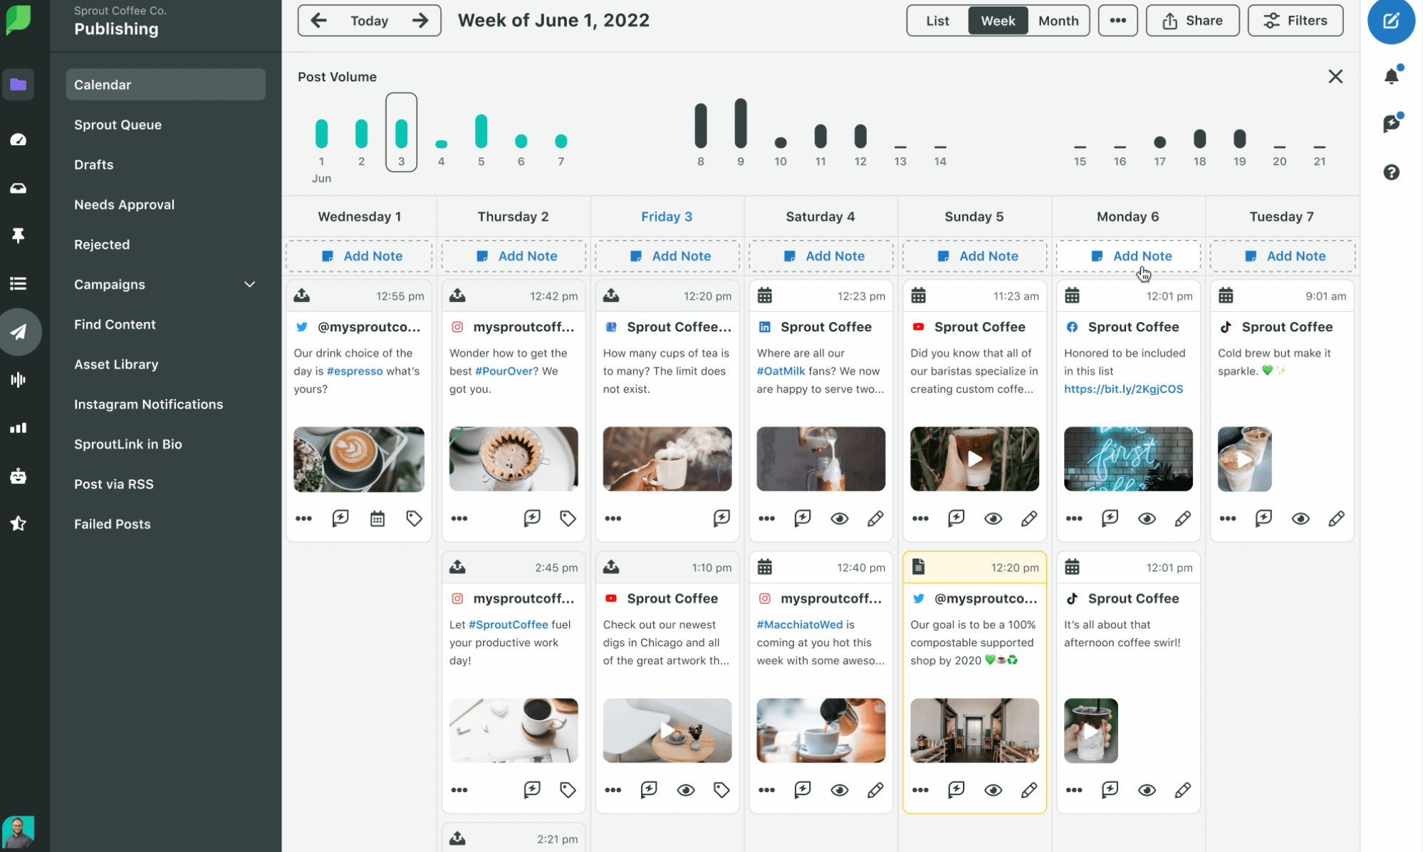
Task: Open the neon sign image thumbnail
Action: click(1128, 459)
